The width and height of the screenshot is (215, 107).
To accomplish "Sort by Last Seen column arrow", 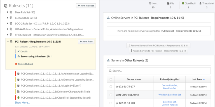I will [204, 80].
